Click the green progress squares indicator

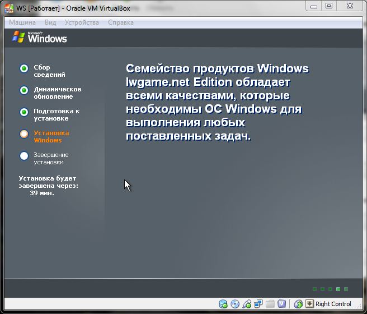pyautogui.click(x=331, y=289)
